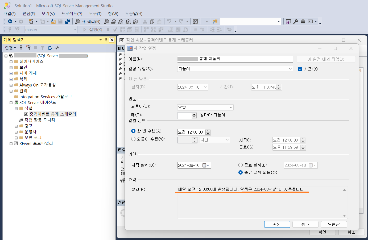Click the Refresh icon in Object Explorer

pyautogui.click(x=49, y=48)
